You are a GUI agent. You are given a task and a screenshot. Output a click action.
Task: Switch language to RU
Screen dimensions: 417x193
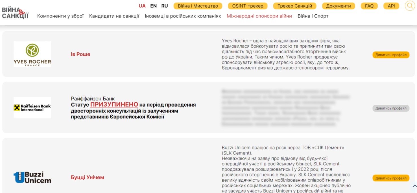pyautogui.click(x=164, y=6)
